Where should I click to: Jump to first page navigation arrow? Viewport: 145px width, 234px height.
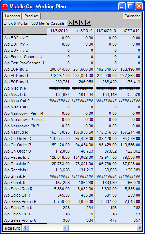71,23
